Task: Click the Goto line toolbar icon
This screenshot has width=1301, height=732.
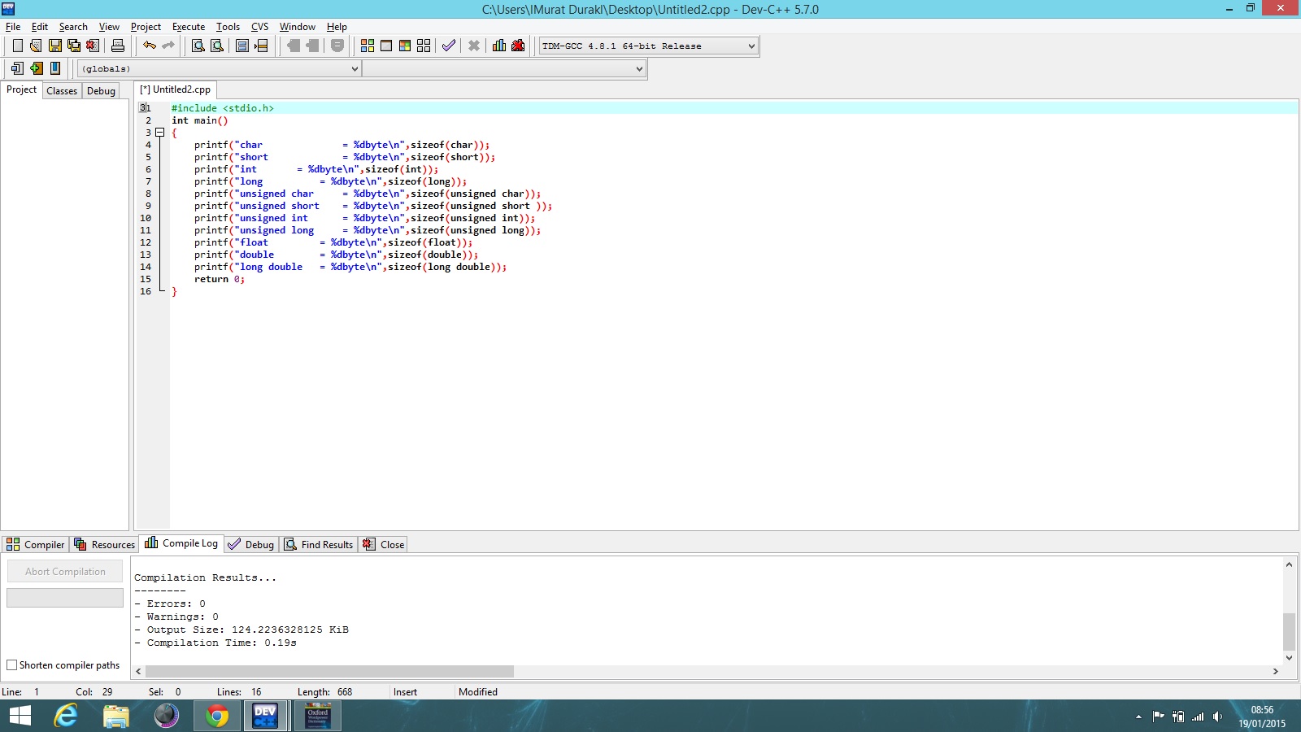Action: pos(261,46)
